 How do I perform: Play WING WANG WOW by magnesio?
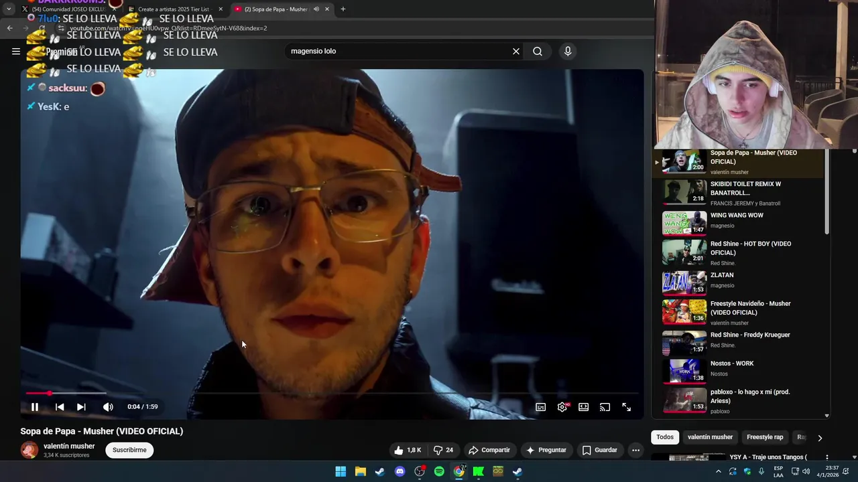click(x=737, y=223)
